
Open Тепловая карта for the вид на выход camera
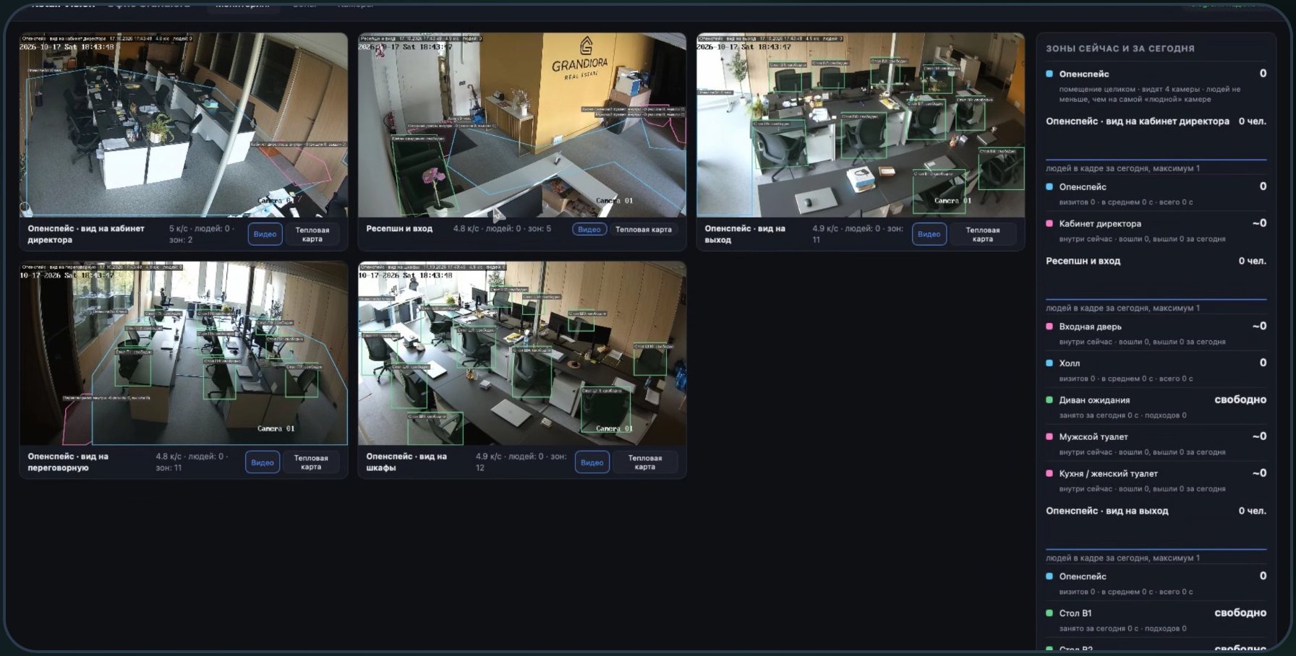pyautogui.click(x=983, y=234)
